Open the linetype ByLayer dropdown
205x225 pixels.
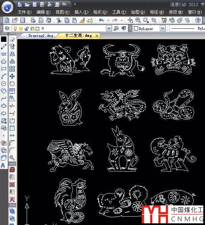[x=187, y=29]
